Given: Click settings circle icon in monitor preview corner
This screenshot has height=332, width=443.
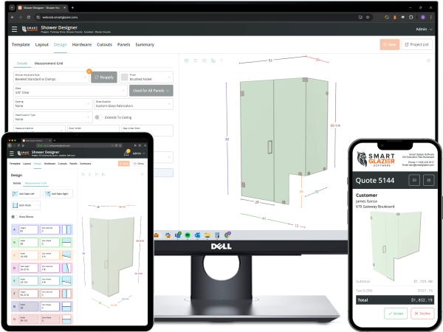Looking at the screenshot, I should pyautogui.click(x=428, y=60).
